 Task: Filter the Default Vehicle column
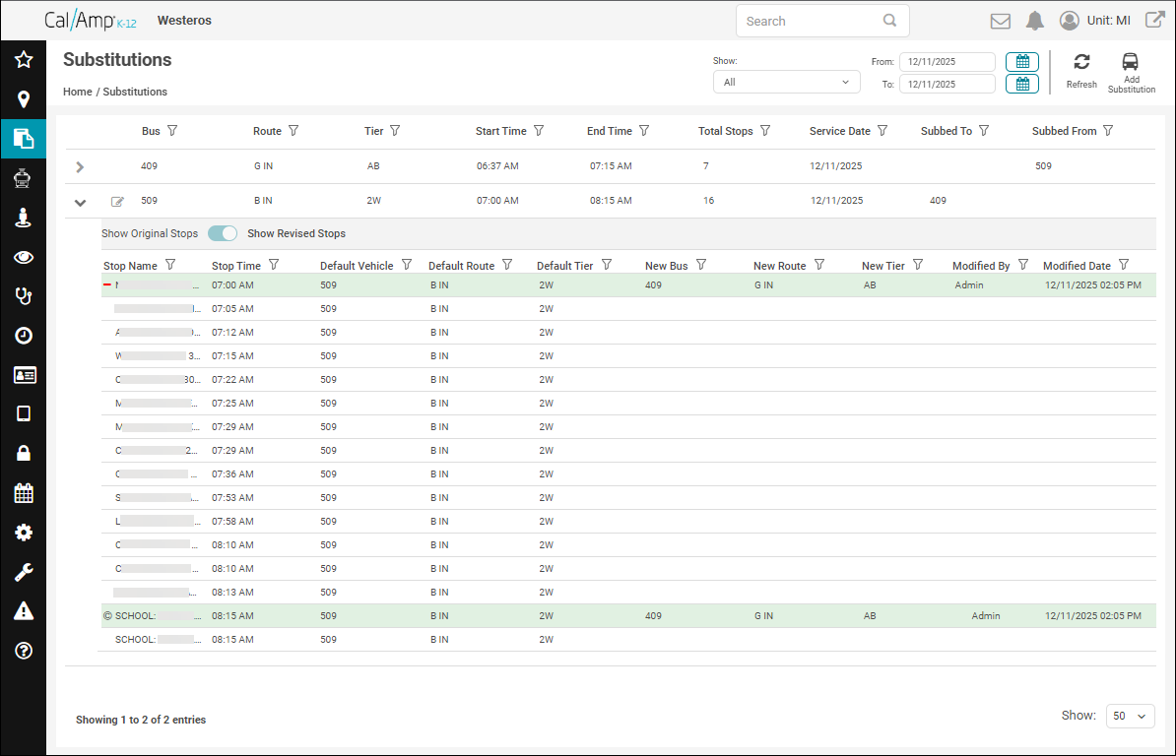407,265
